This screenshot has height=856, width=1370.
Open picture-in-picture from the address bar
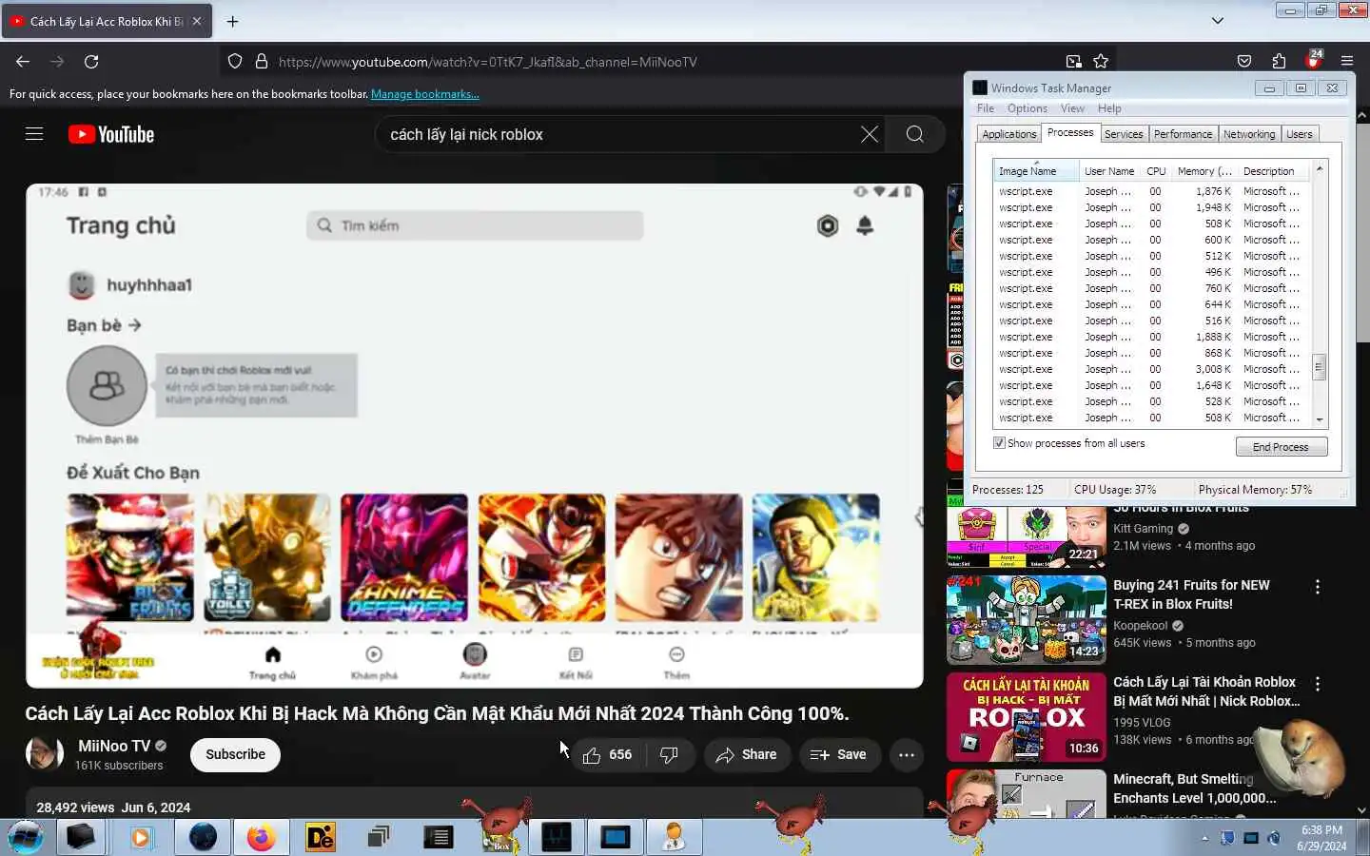[x=1073, y=62]
